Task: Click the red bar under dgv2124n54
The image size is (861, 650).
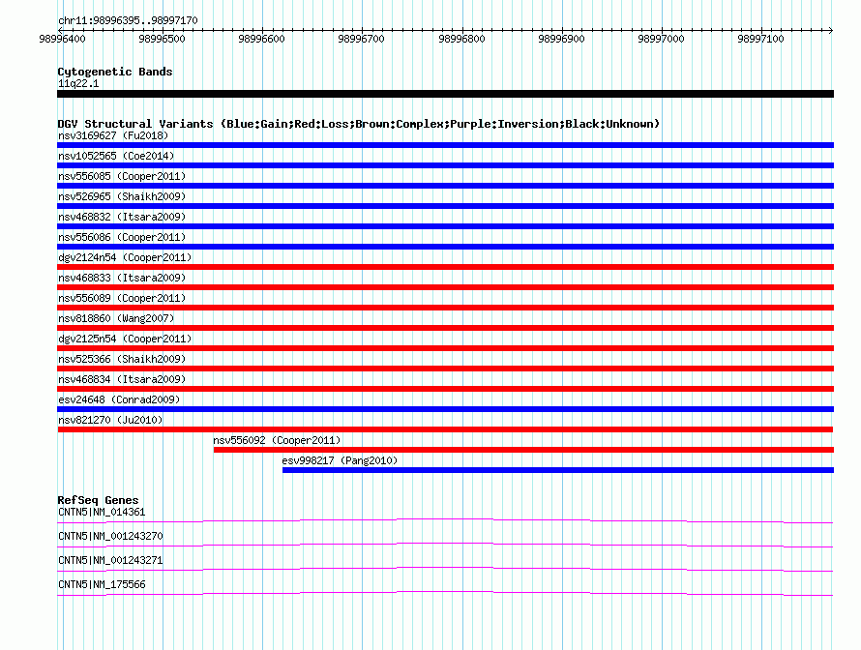Action: click(445, 267)
